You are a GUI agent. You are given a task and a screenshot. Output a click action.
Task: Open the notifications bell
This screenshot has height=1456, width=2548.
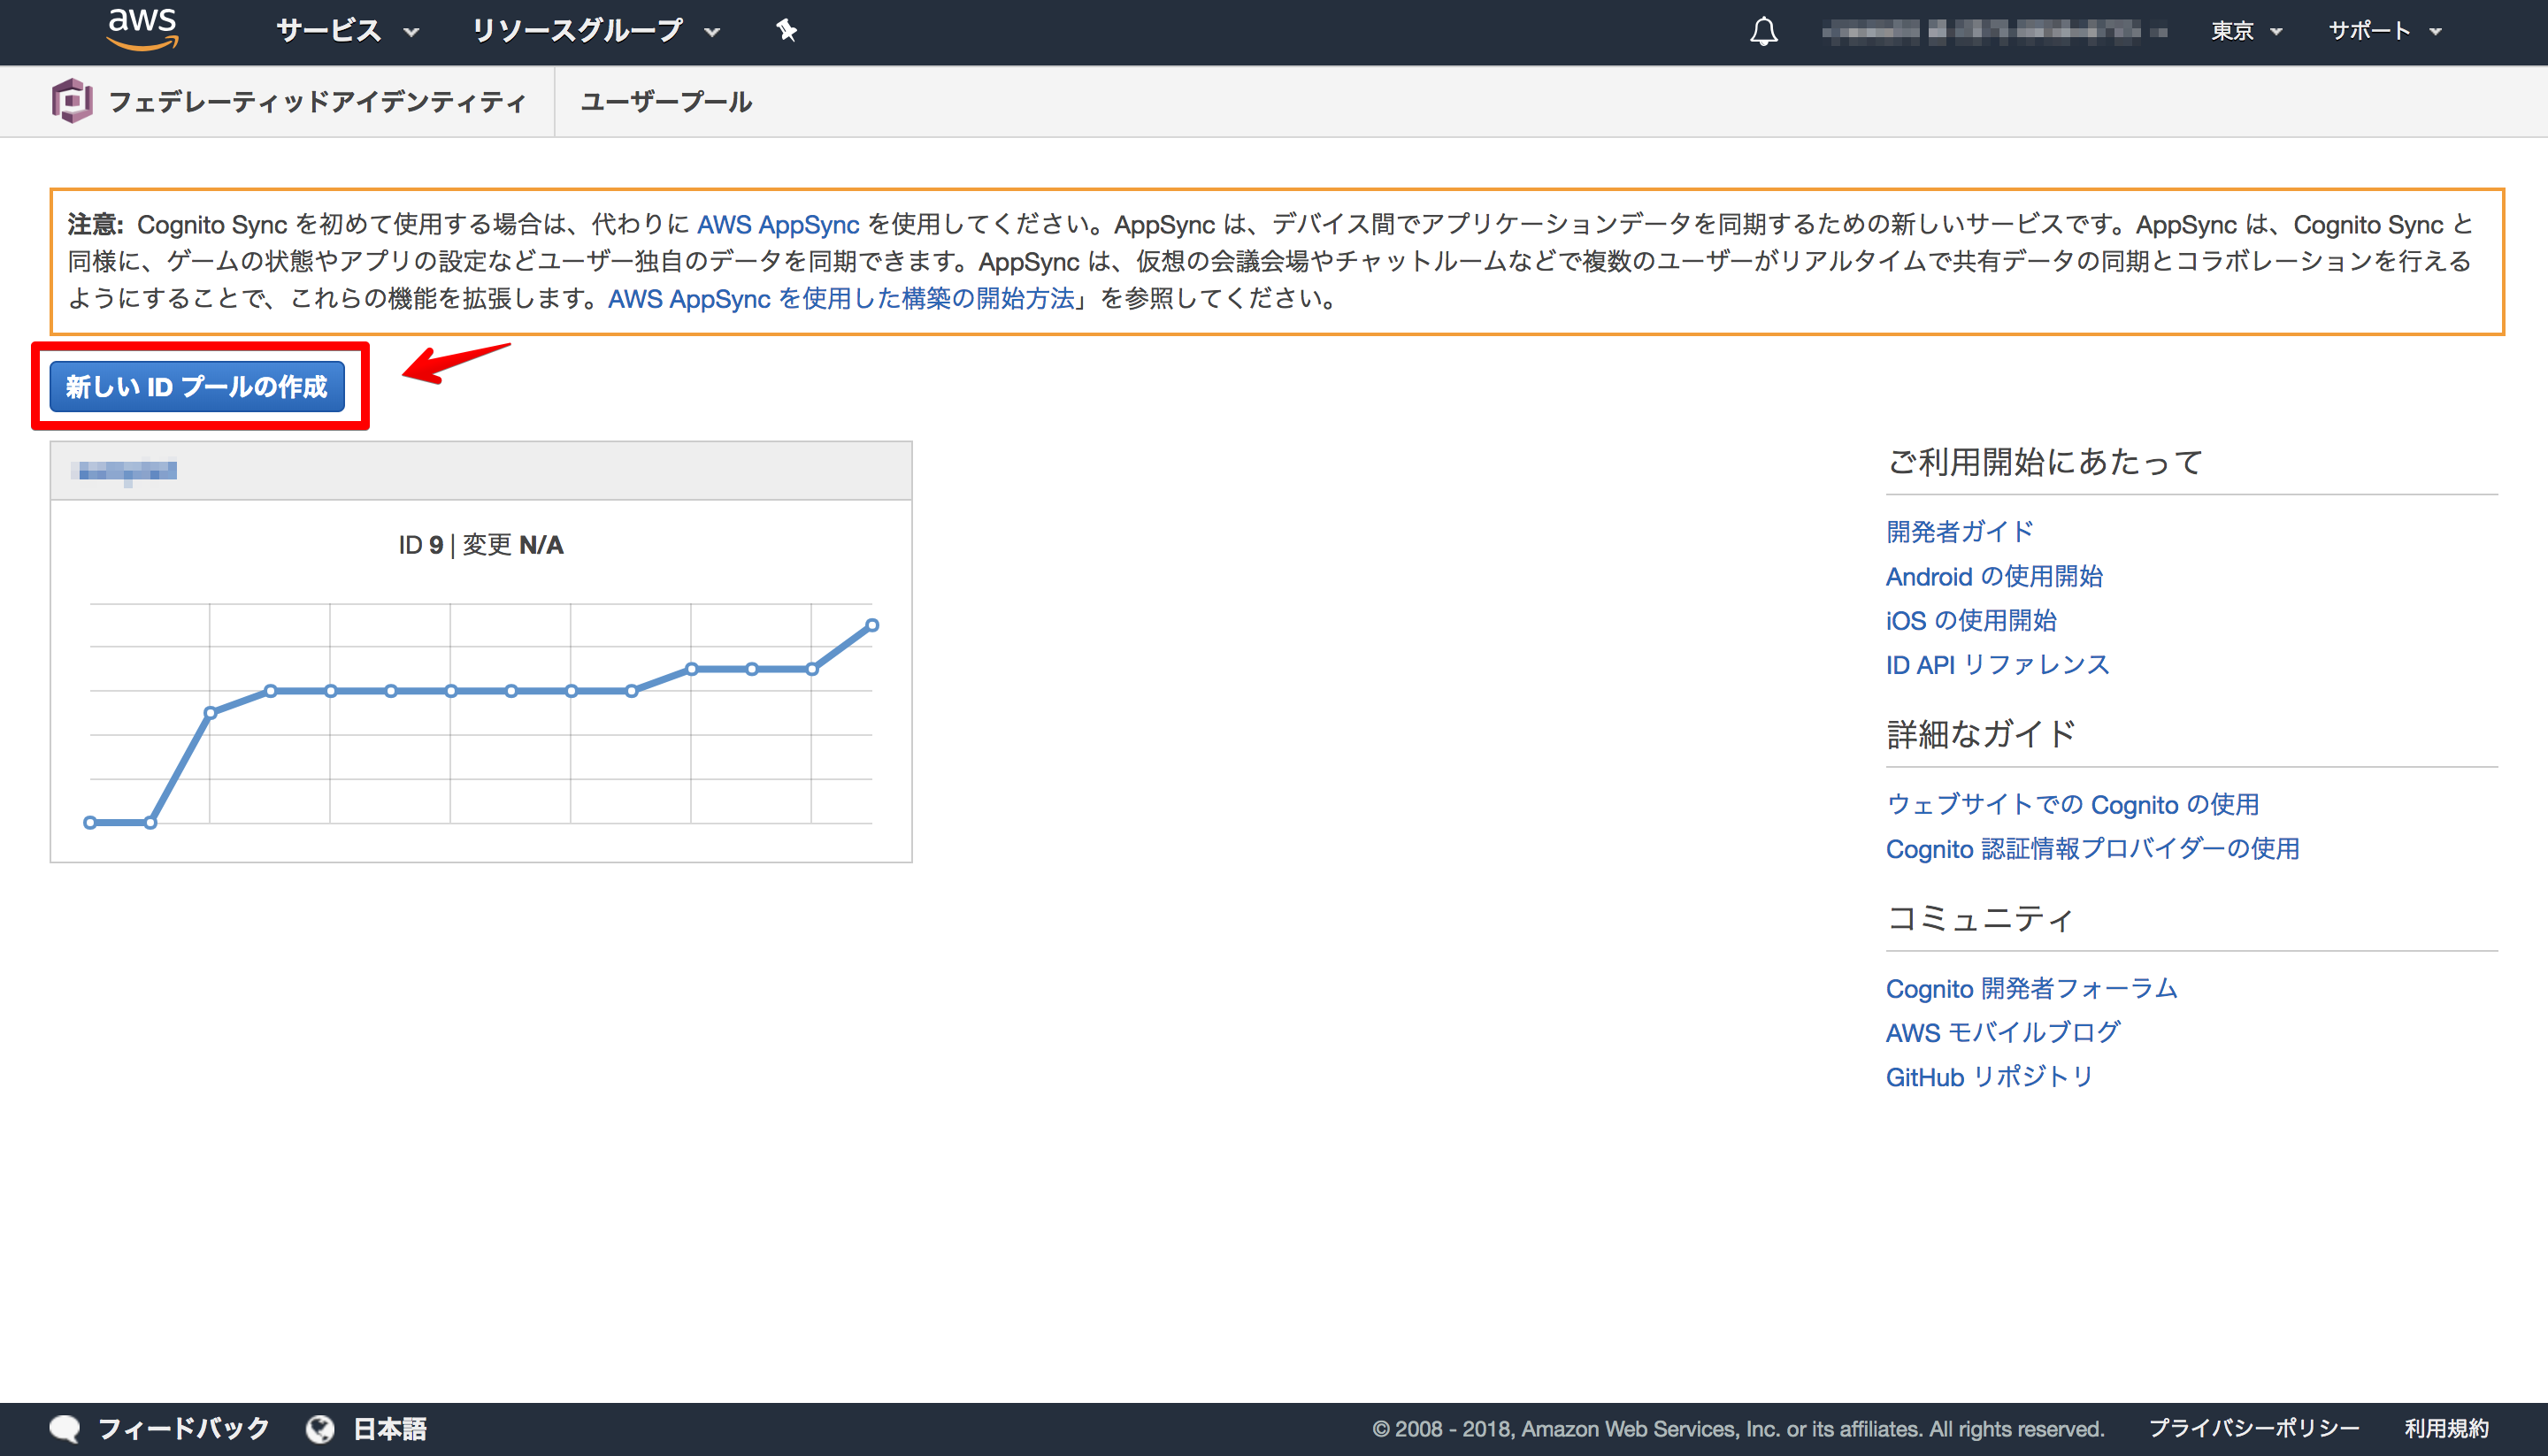click(1763, 31)
